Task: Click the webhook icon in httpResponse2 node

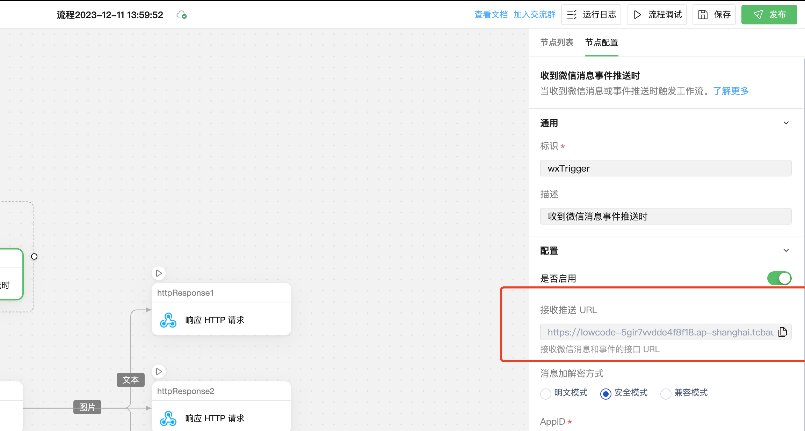Action: [x=168, y=418]
